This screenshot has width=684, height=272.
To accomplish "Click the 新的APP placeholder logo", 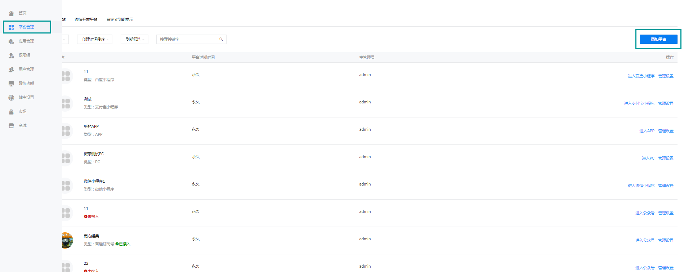I will (x=67, y=131).
